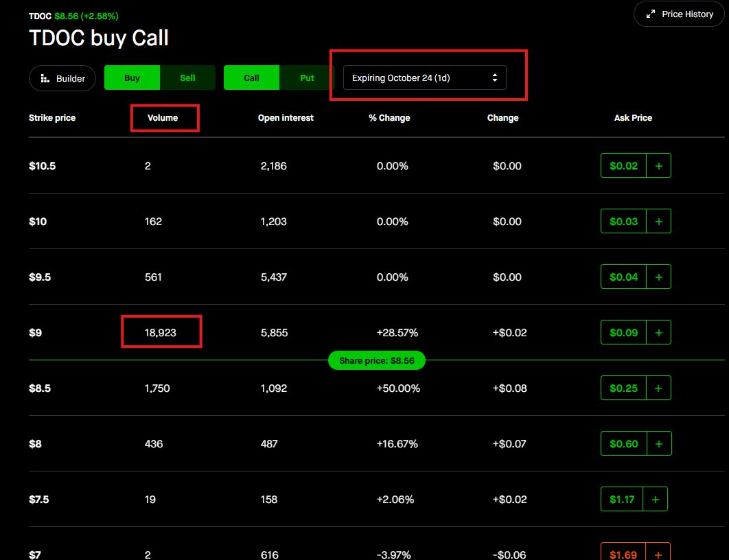Select the $1.69 ask price button
Image resolution: width=729 pixels, height=560 pixels.
point(623,552)
